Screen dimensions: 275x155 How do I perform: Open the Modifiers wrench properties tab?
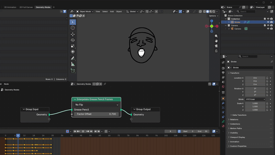[x=223, y=103]
